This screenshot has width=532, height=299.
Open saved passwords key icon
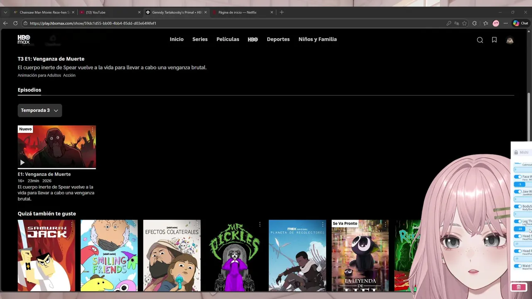[x=449, y=23]
